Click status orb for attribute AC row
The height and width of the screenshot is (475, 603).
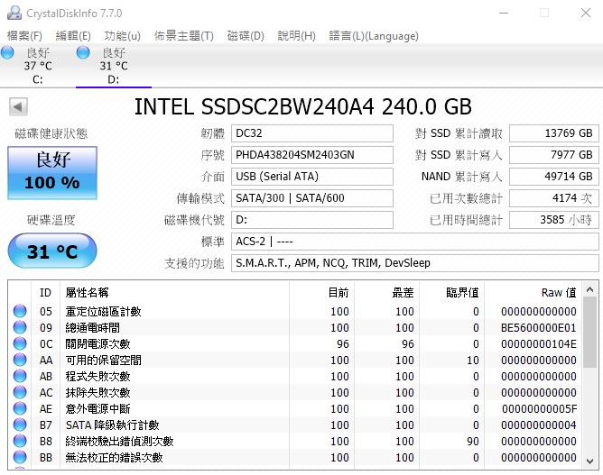(x=20, y=392)
